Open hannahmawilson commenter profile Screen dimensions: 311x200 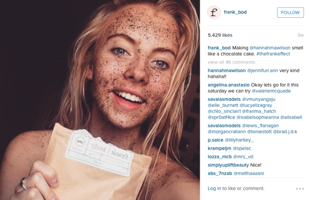pos(227,71)
